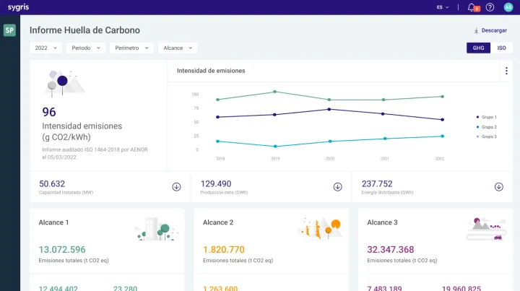Click download arrow for Capacidad instalada
520x291 pixels.
(176, 186)
